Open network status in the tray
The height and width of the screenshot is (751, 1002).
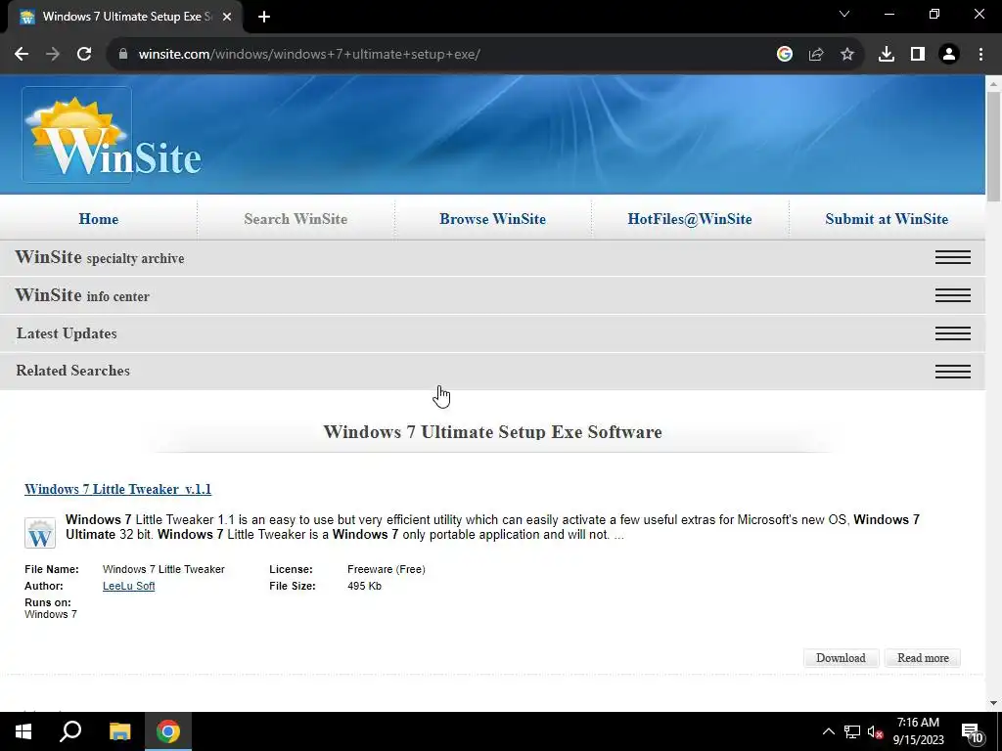click(852, 731)
